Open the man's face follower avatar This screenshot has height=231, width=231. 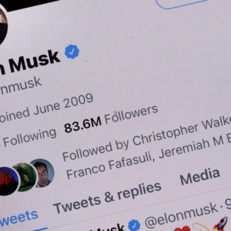(43, 173)
